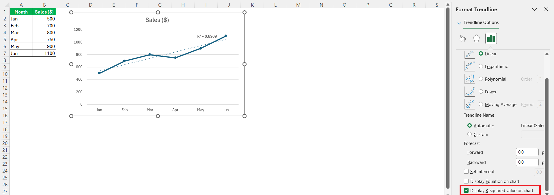Enable the Set Intercept checkbox
The height and width of the screenshot is (195, 554).
[x=466, y=171]
